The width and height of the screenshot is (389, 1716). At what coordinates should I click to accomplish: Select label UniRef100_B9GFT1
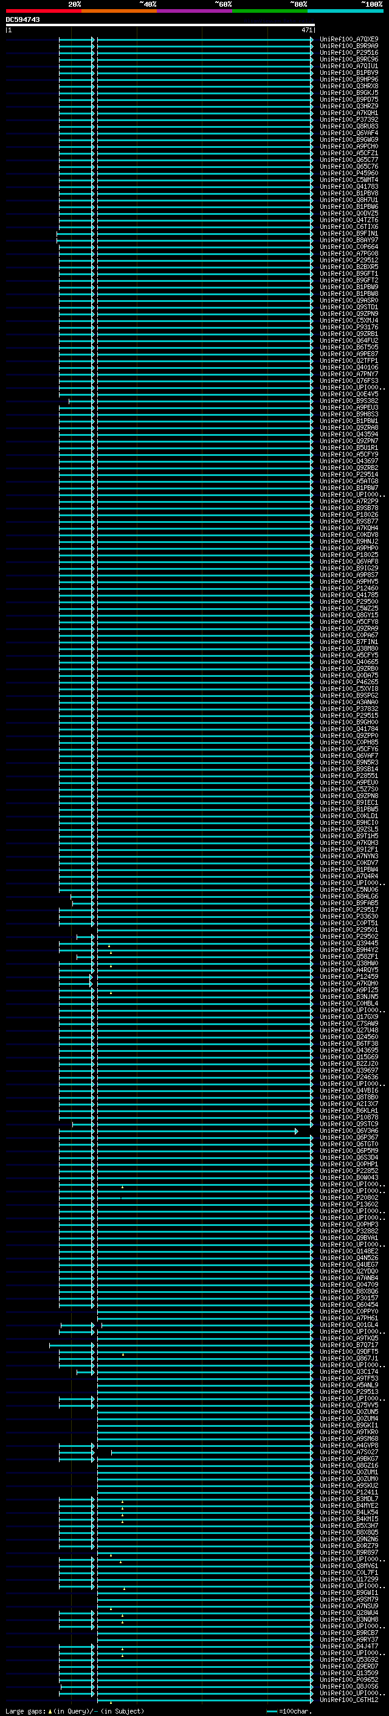[x=349, y=274]
